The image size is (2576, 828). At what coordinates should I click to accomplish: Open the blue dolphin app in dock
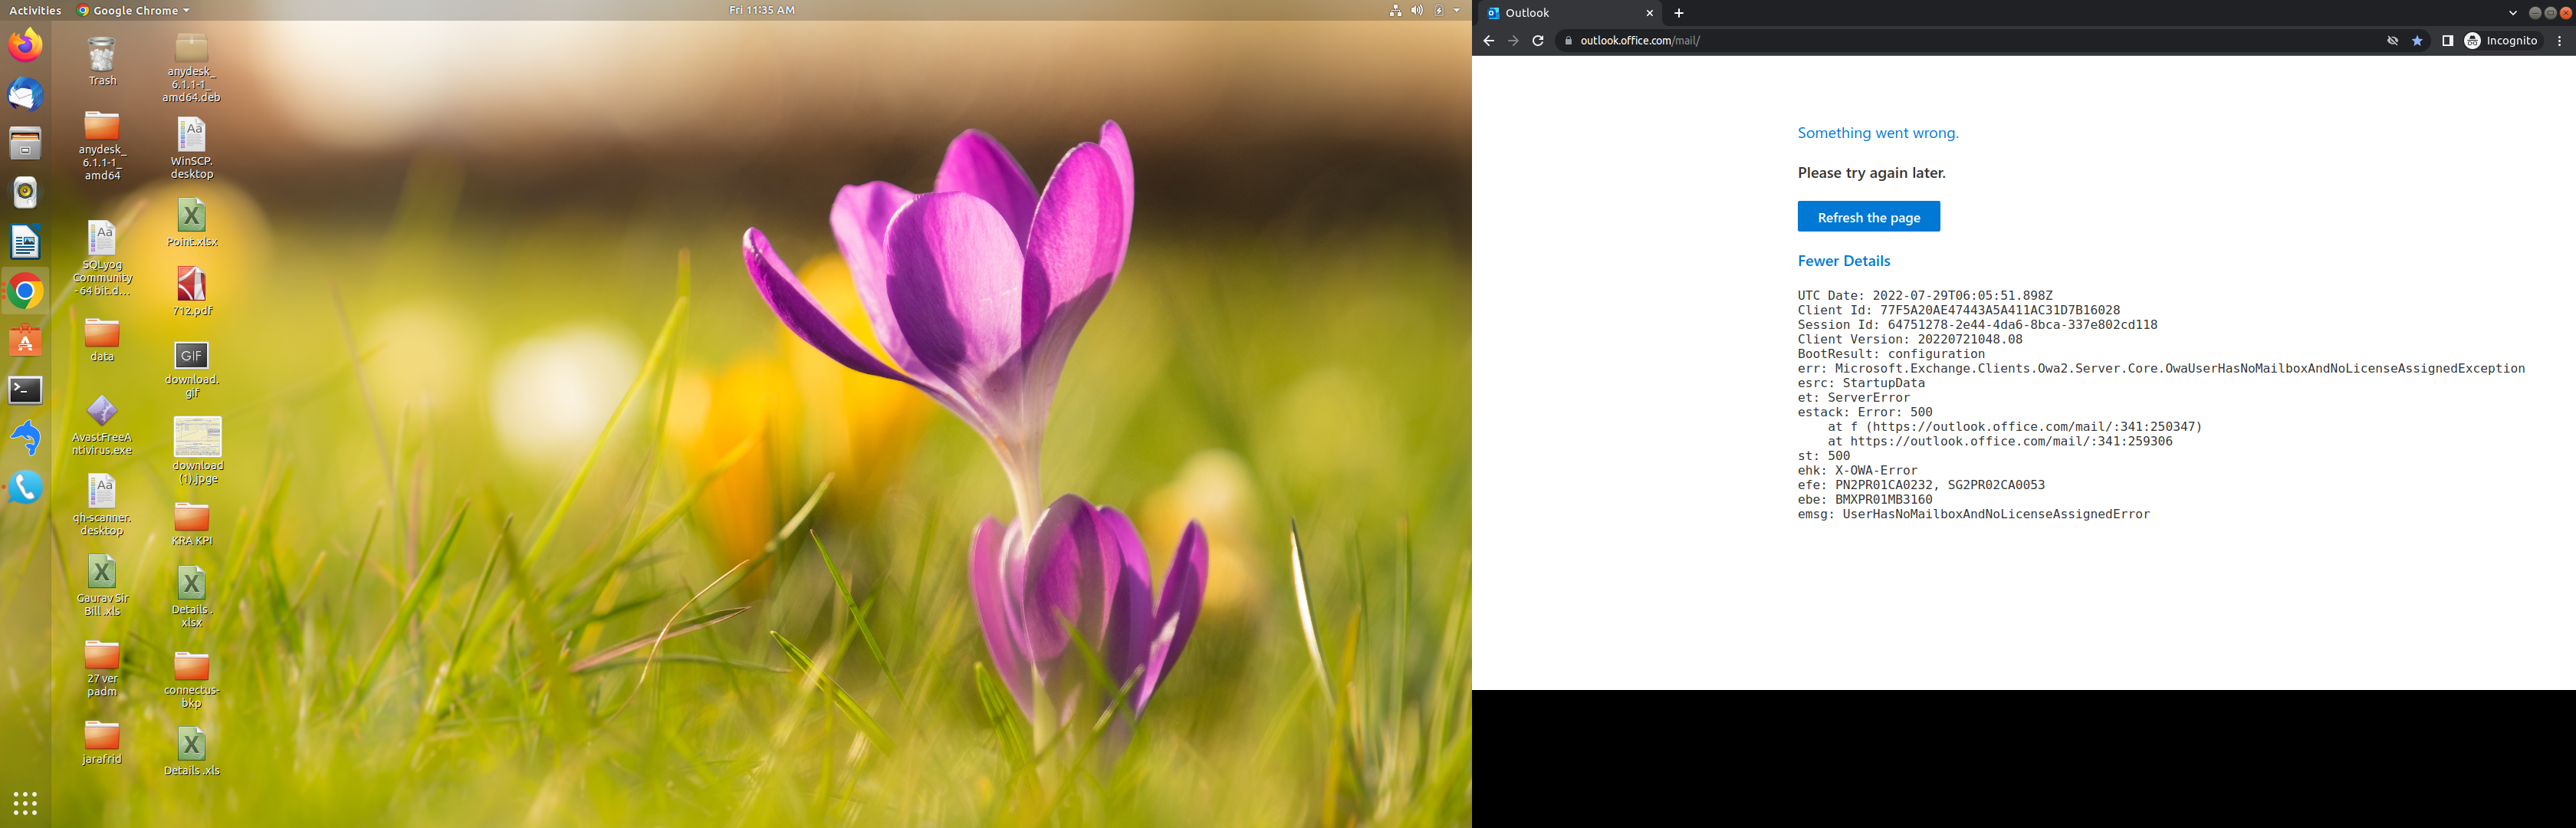coord(25,438)
